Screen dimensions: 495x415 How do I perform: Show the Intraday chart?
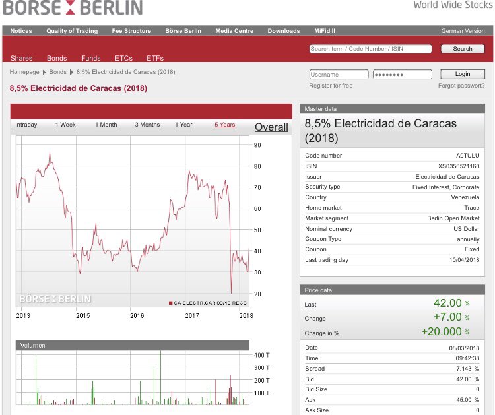pos(26,125)
